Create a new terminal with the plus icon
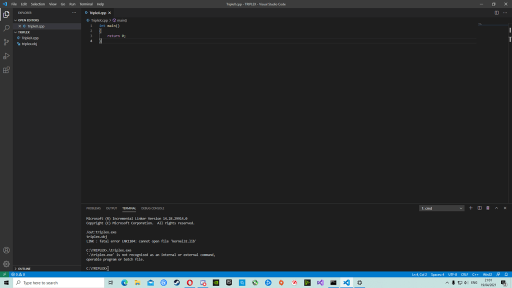 (470, 208)
